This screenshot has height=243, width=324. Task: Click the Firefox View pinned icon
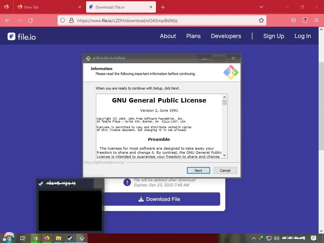click(6, 7)
